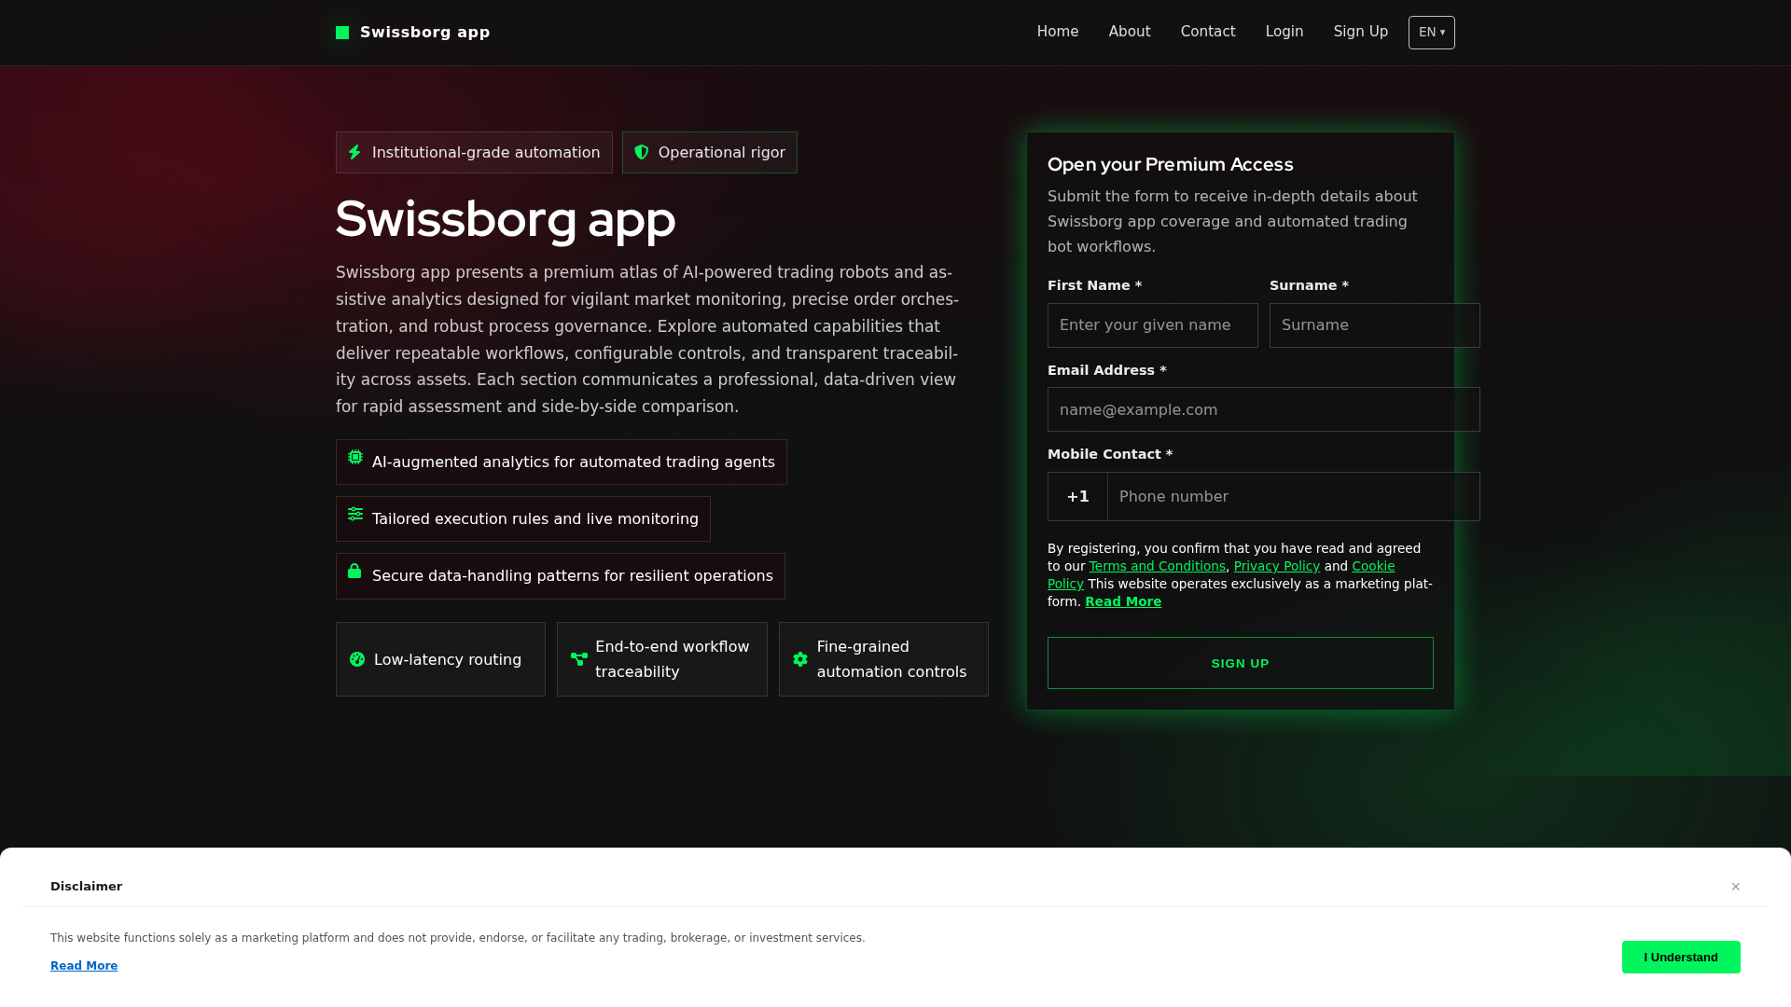The height and width of the screenshot is (1007, 1791).
Task: Select Sign Up in the navigation bar
Action: pyautogui.click(x=1361, y=32)
